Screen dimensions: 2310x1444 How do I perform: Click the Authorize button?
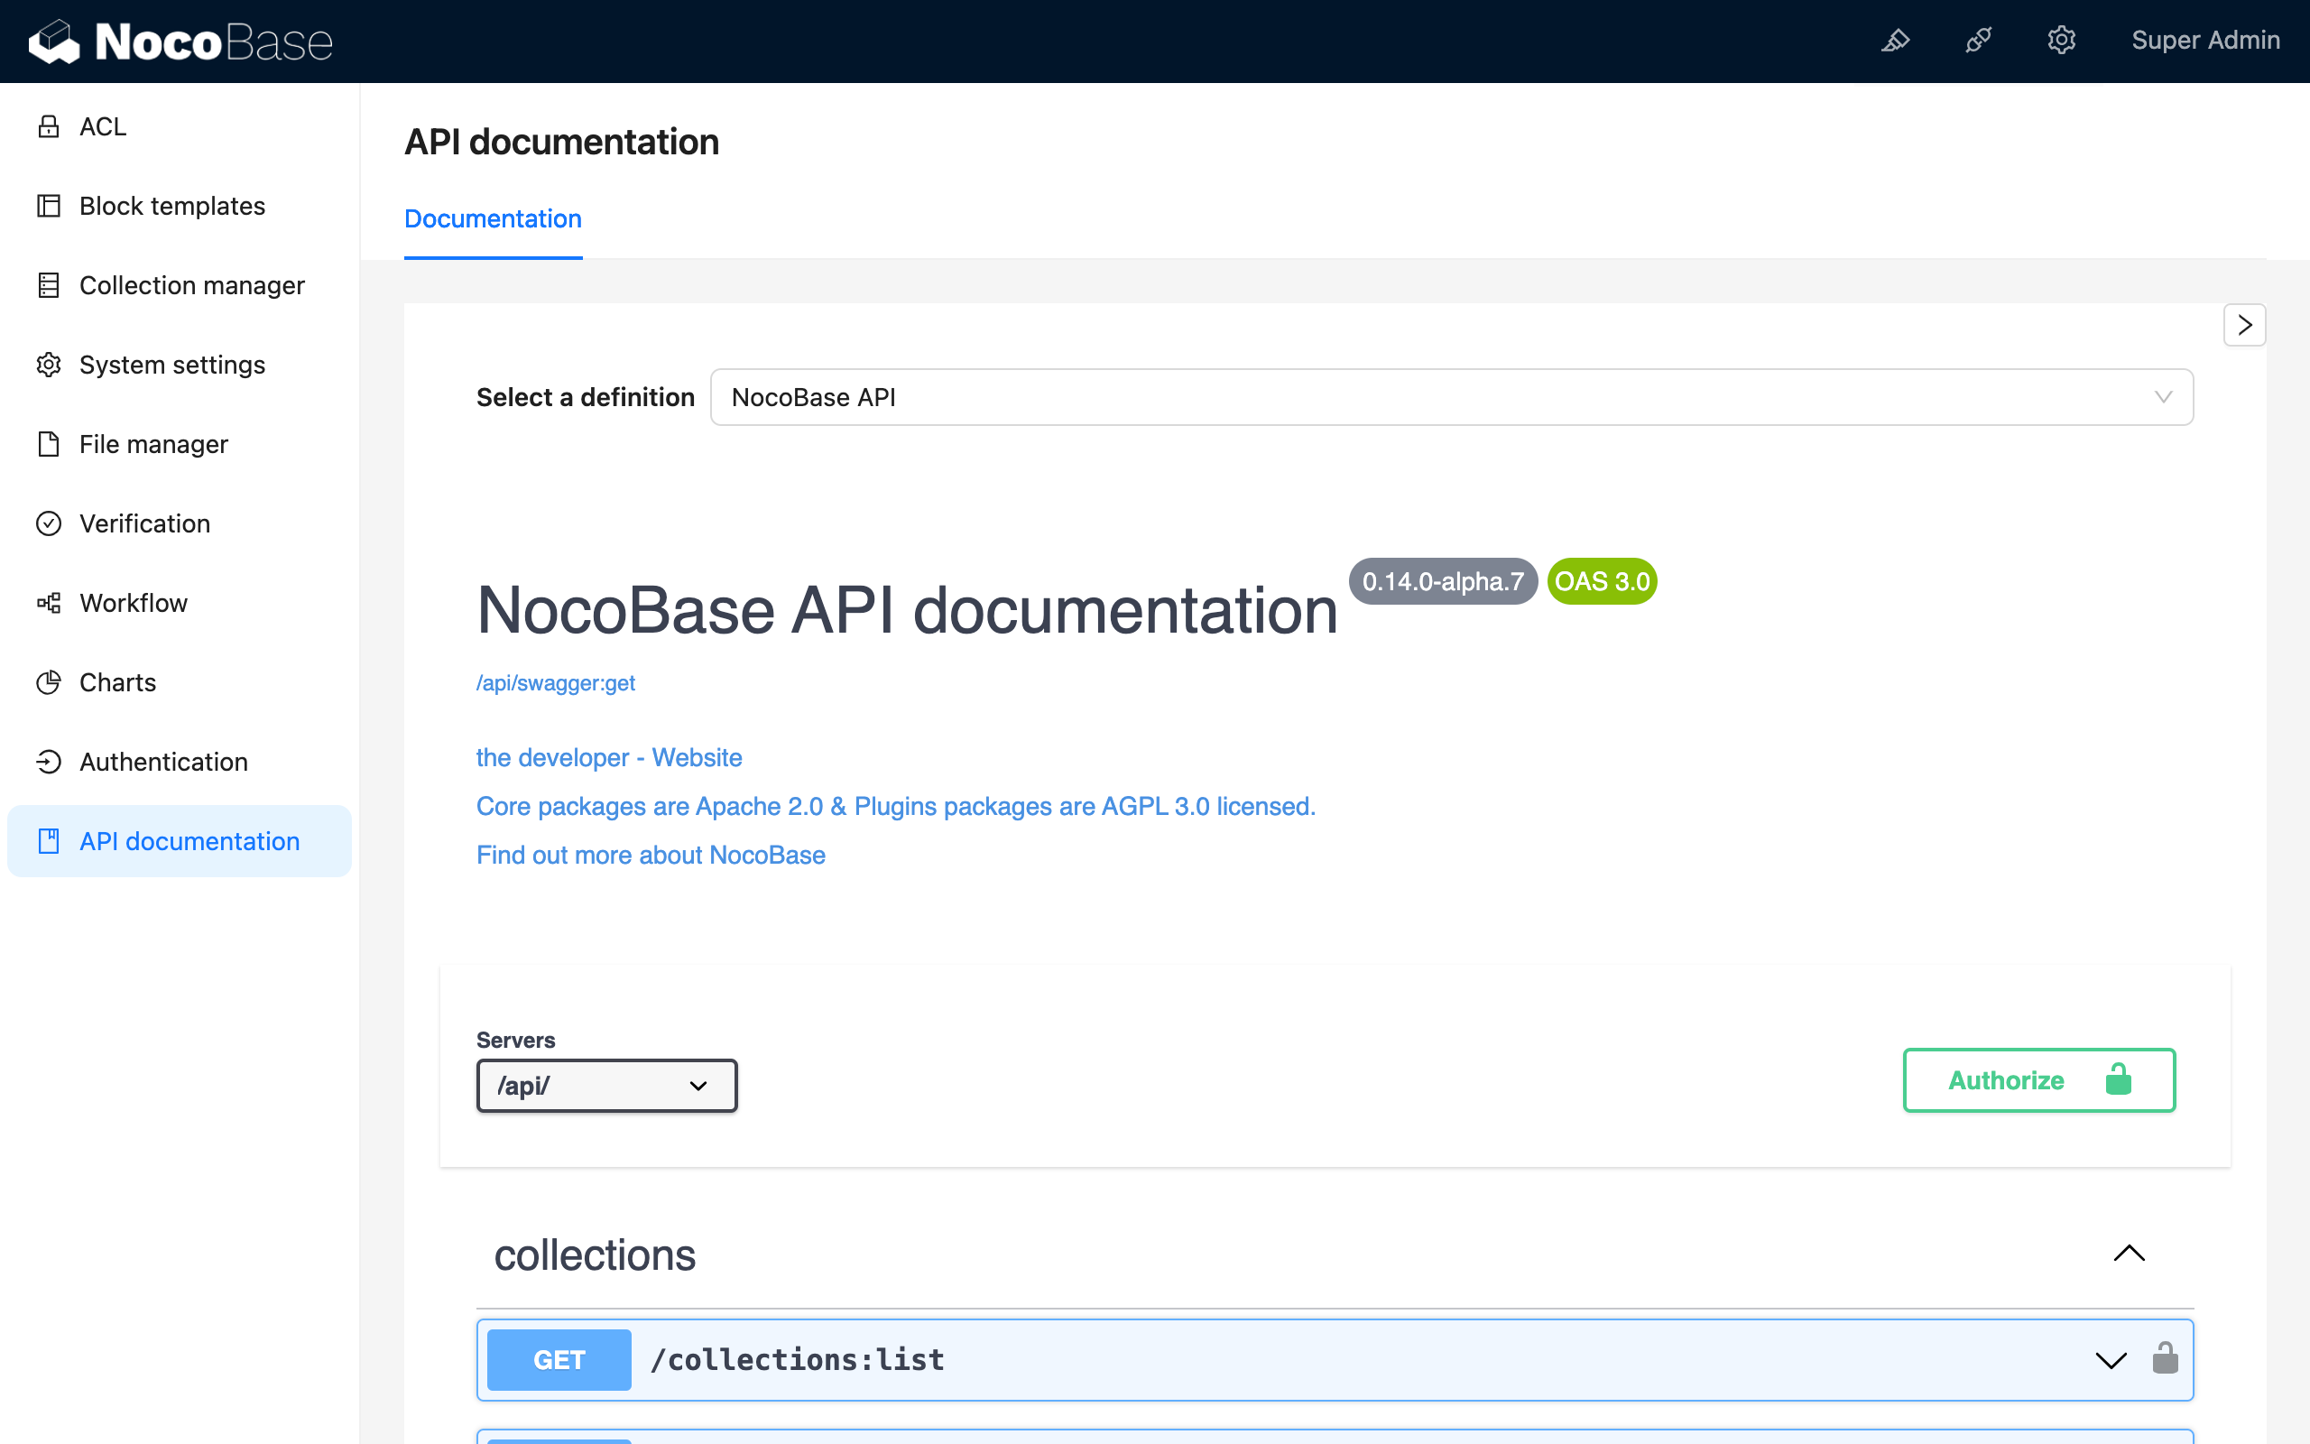(2039, 1080)
